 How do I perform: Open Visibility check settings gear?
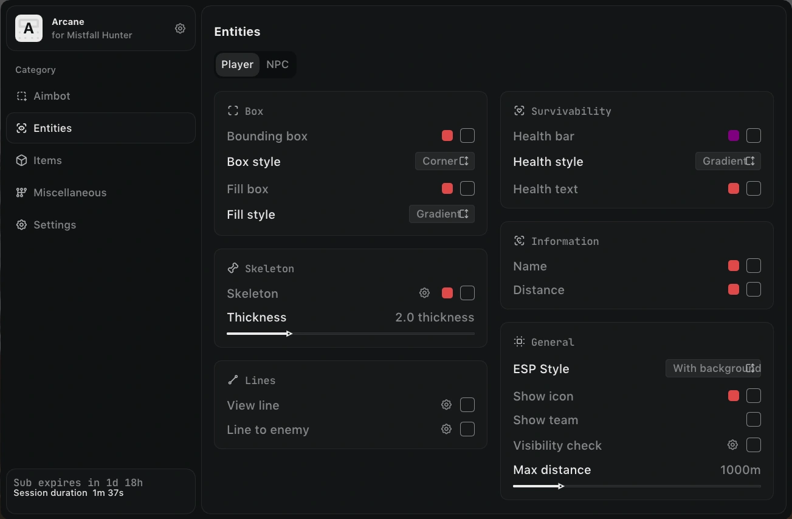click(732, 445)
